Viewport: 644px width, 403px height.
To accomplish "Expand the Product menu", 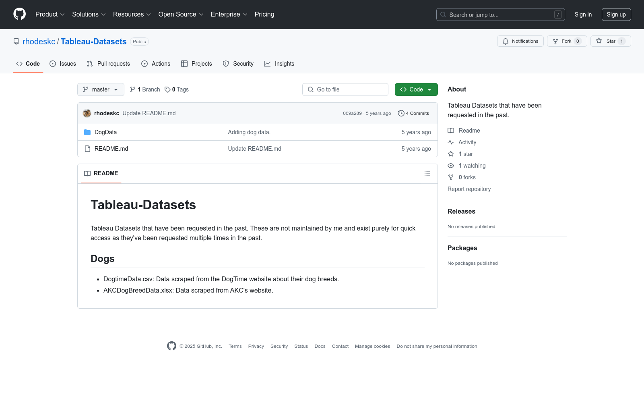I will tap(50, 14).
